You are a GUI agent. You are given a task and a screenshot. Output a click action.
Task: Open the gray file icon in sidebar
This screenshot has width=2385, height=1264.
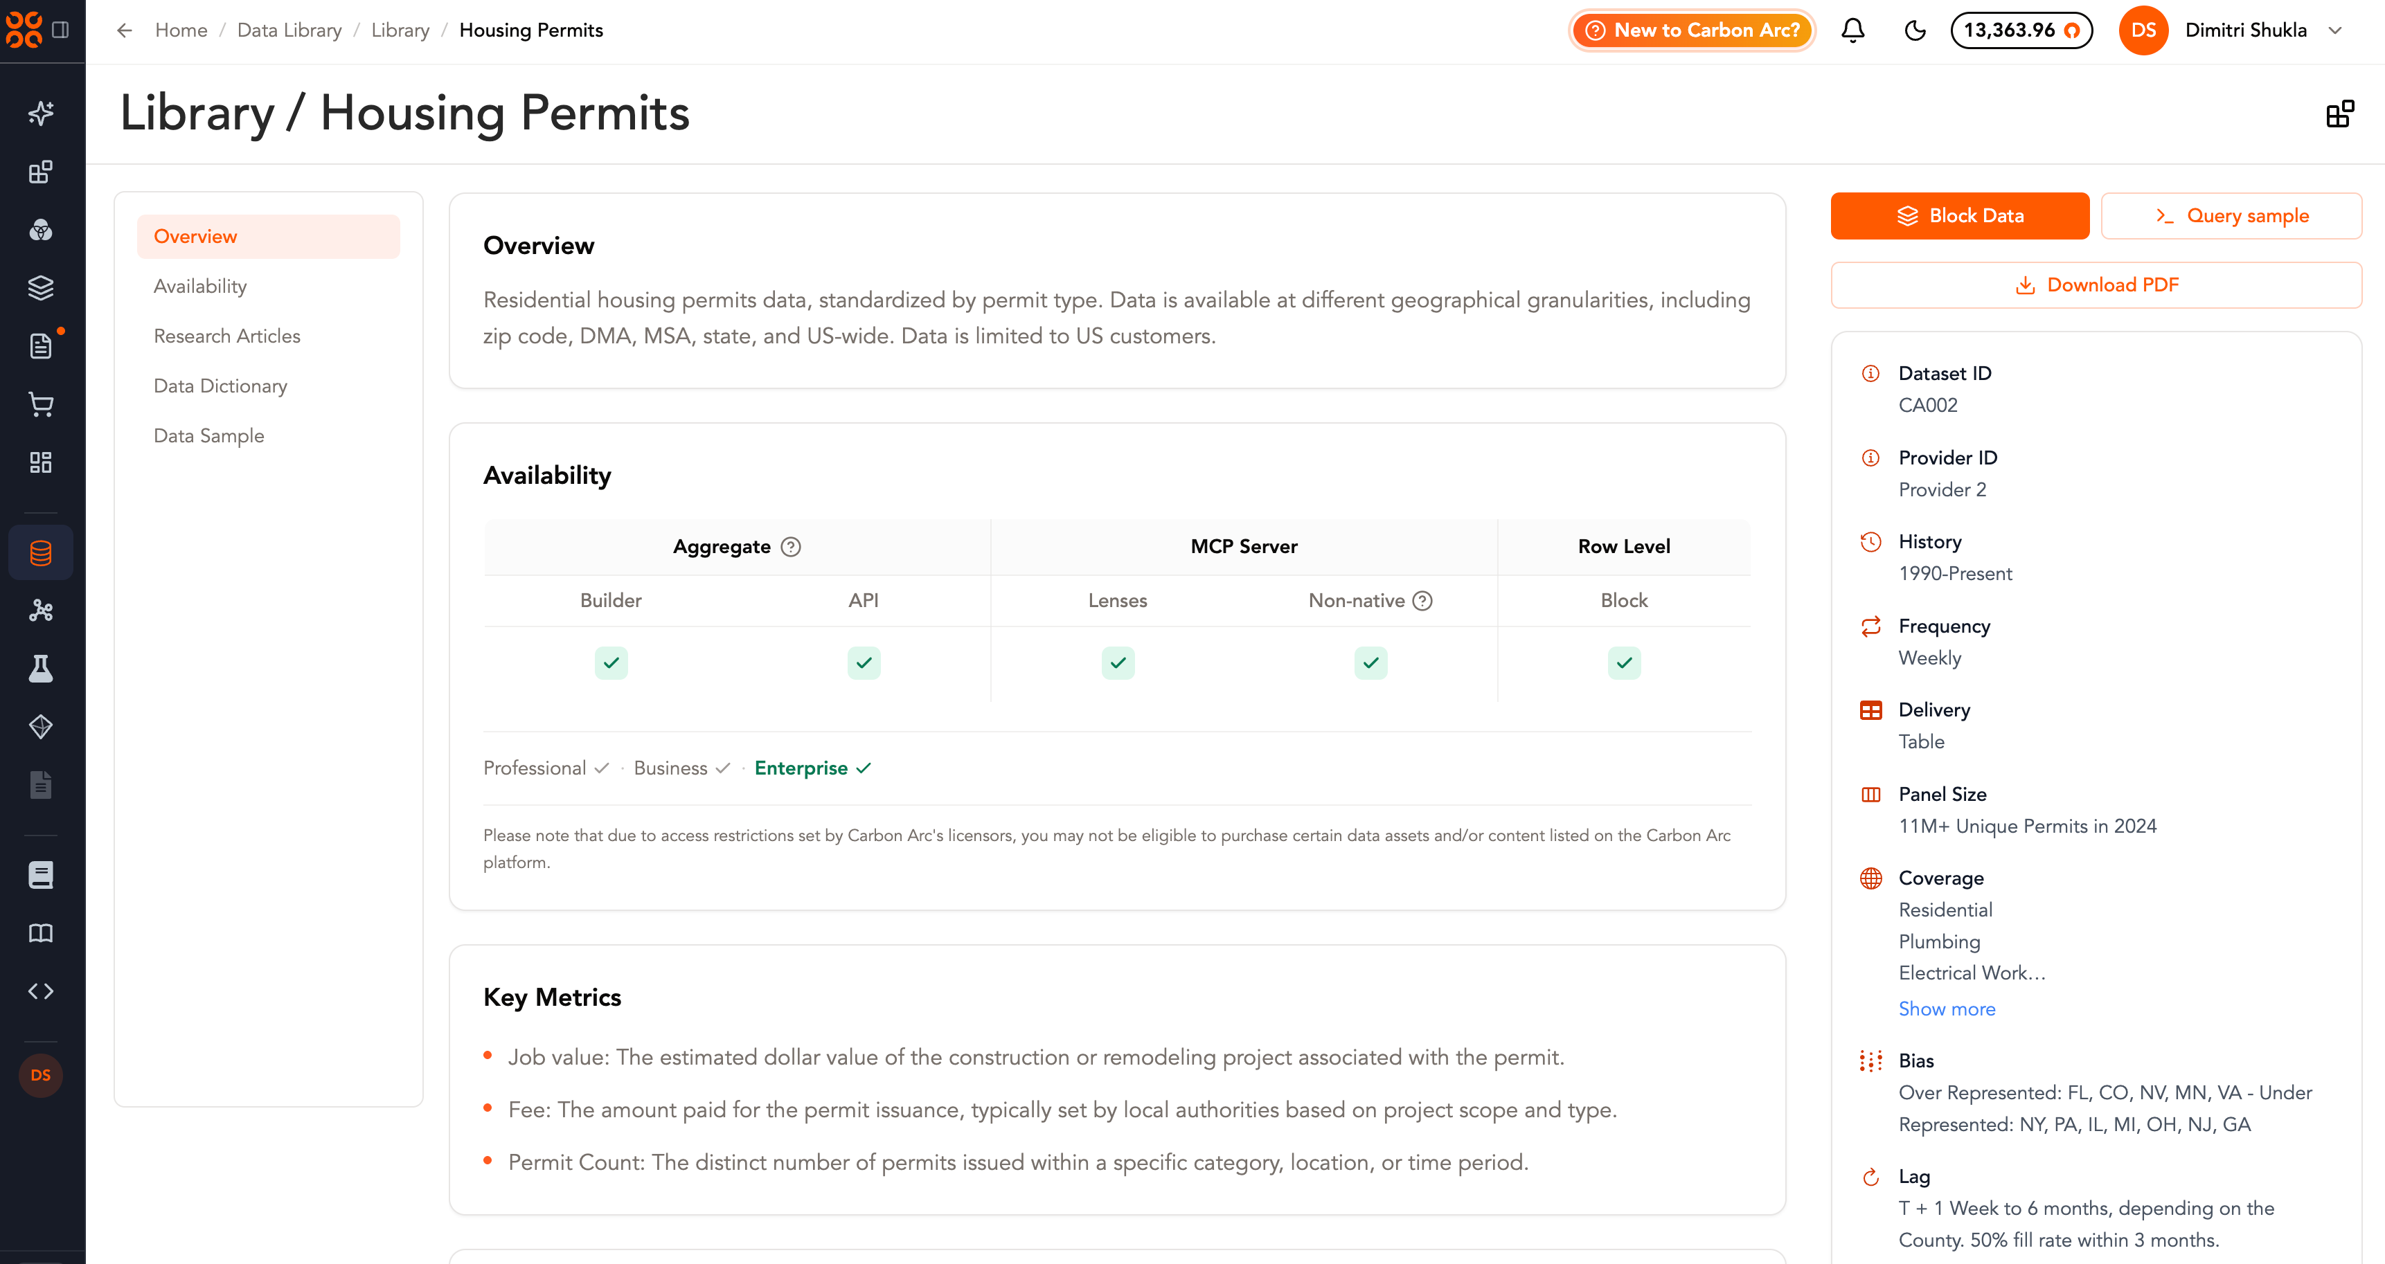[x=41, y=785]
